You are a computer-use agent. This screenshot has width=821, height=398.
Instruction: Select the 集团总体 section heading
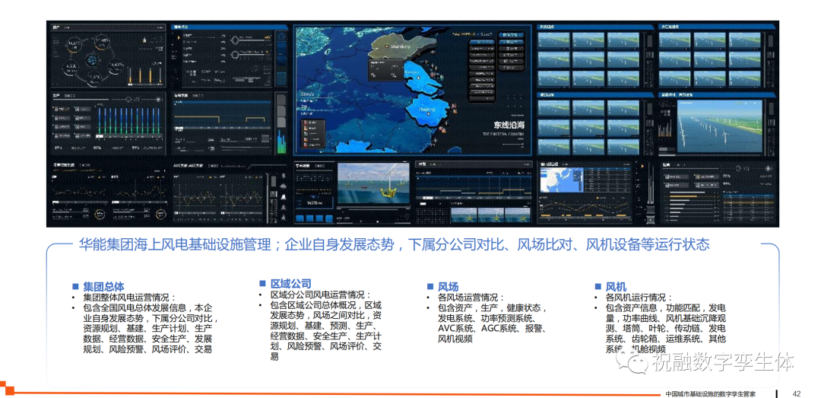(x=103, y=286)
